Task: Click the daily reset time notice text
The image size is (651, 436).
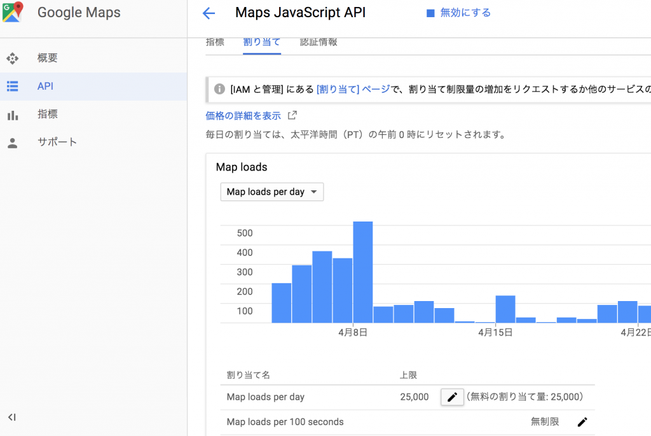Action: 355,135
